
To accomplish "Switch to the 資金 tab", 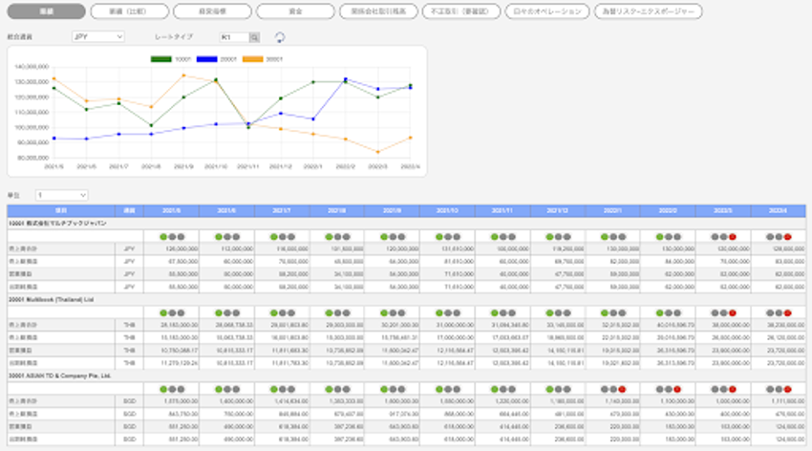I will click(295, 12).
